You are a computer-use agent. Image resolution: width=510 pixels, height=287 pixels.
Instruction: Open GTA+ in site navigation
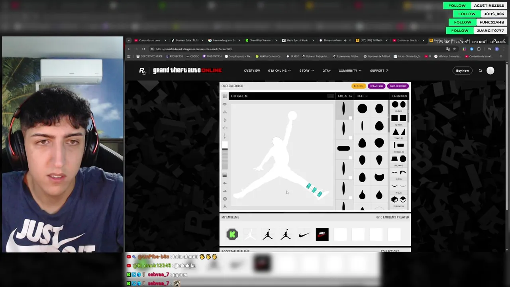click(x=327, y=71)
